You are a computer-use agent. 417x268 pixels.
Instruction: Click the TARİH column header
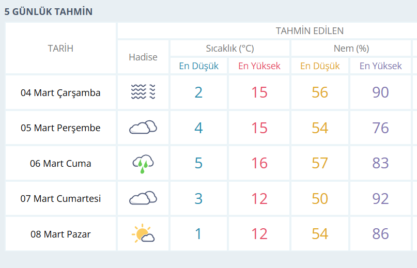click(x=60, y=49)
